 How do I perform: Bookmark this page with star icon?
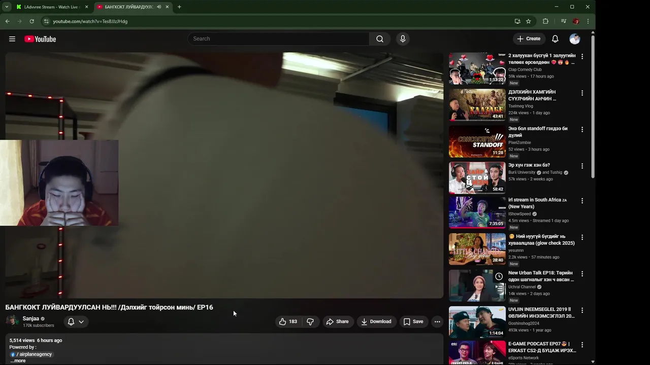click(529, 21)
